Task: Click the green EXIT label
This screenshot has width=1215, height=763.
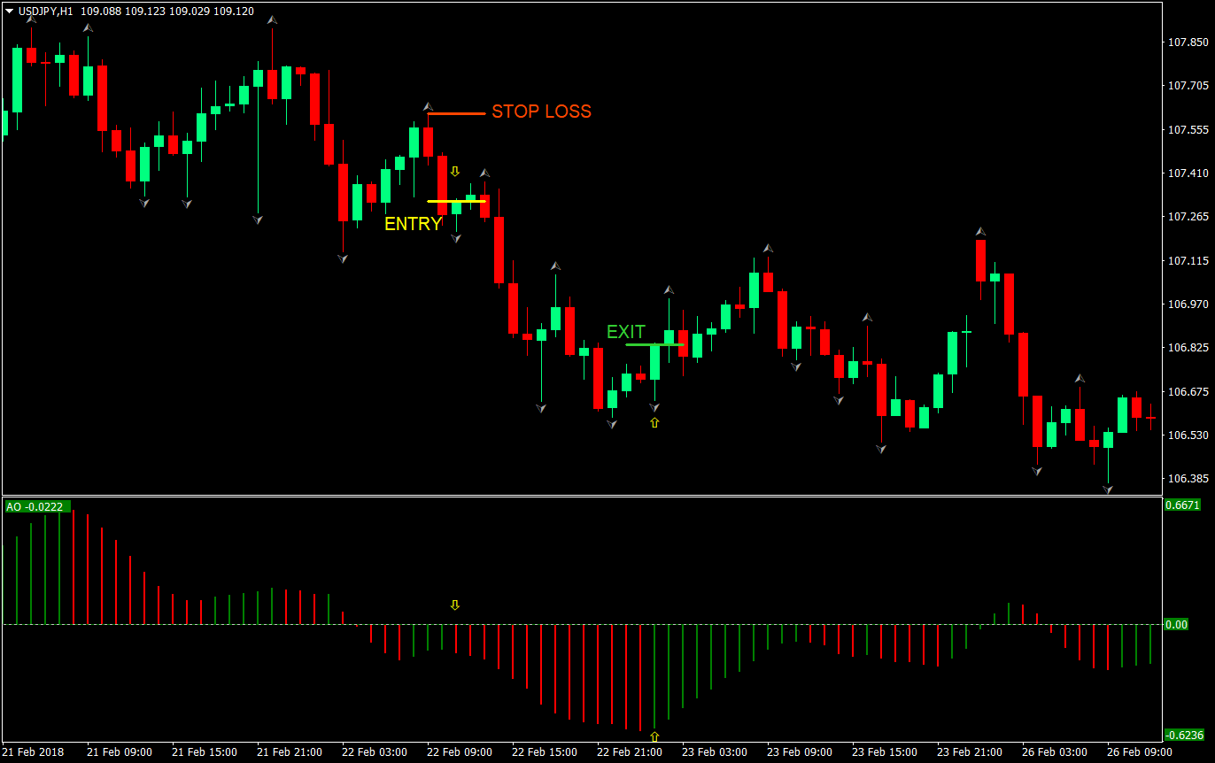Action: pyautogui.click(x=627, y=332)
